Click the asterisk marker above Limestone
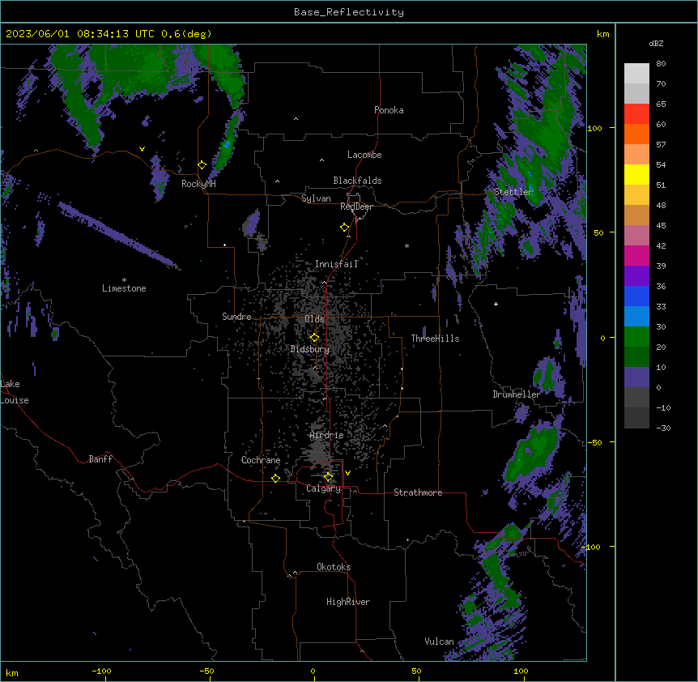The height and width of the screenshot is (682, 698). pos(124,280)
